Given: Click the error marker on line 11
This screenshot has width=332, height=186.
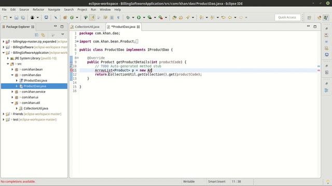Looking at the screenshot, I should coord(72,70).
